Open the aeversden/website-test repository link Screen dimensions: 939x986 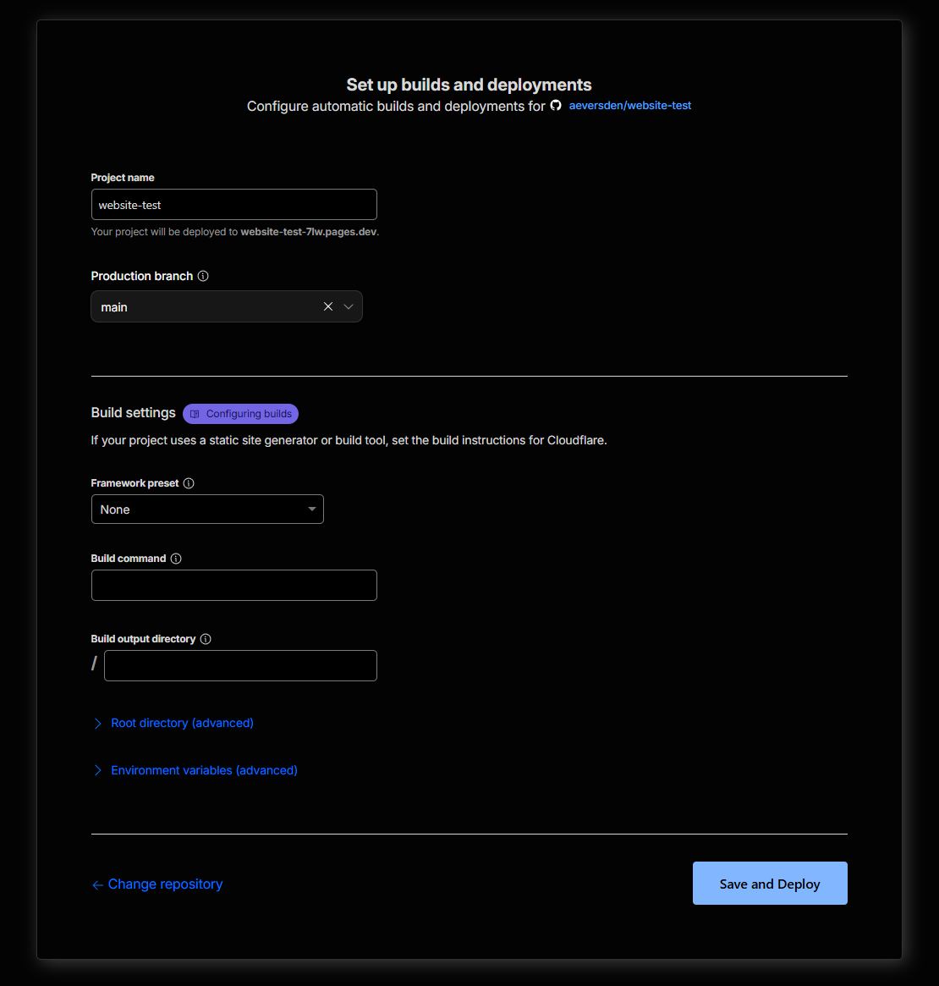coord(629,106)
